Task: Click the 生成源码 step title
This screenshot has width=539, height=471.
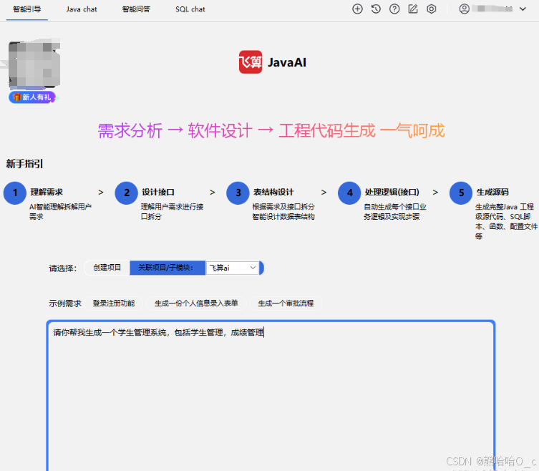Action: pos(492,192)
